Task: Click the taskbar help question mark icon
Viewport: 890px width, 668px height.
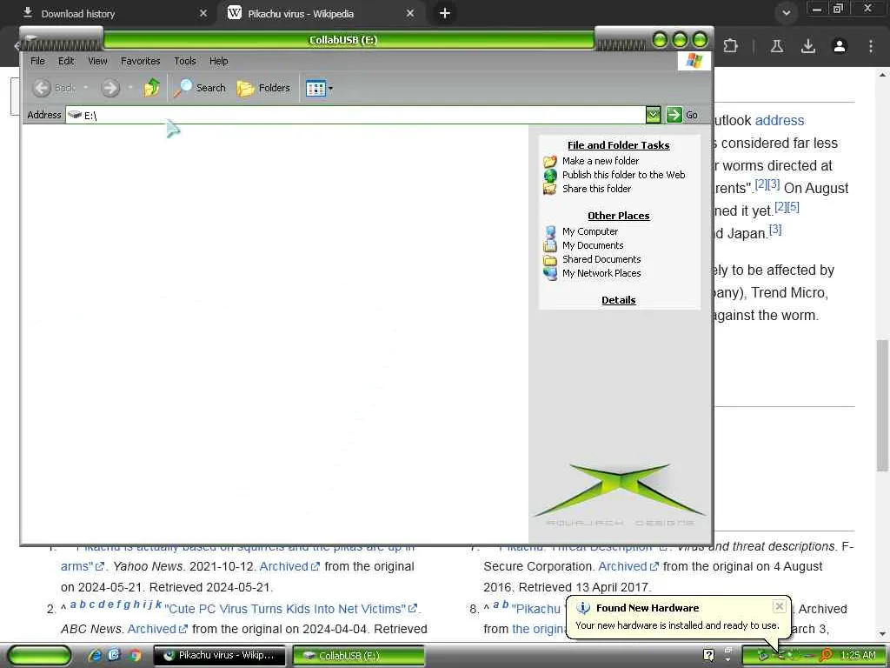Action: click(709, 656)
